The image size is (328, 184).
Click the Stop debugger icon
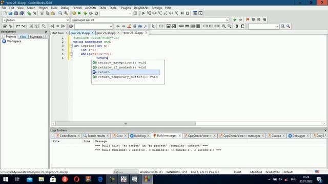point(188,13)
